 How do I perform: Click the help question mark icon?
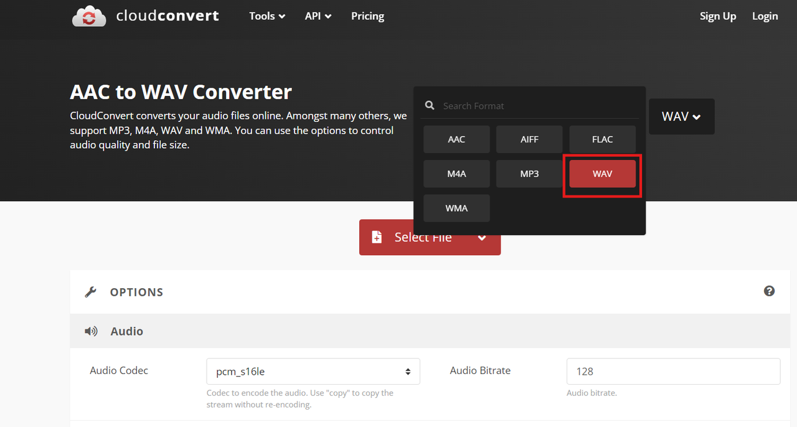coord(770,291)
